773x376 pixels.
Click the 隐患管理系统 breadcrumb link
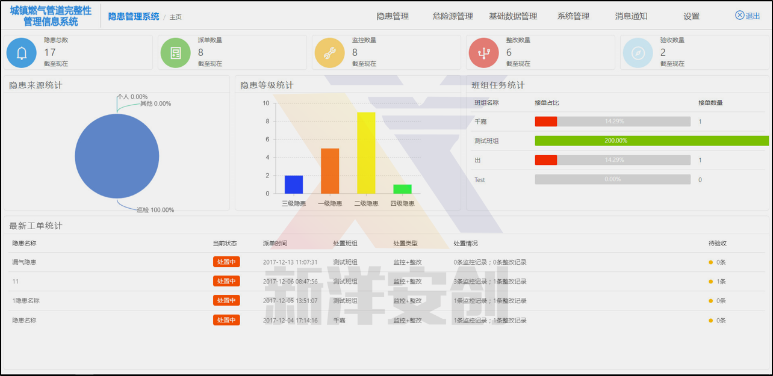pyautogui.click(x=134, y=16)
